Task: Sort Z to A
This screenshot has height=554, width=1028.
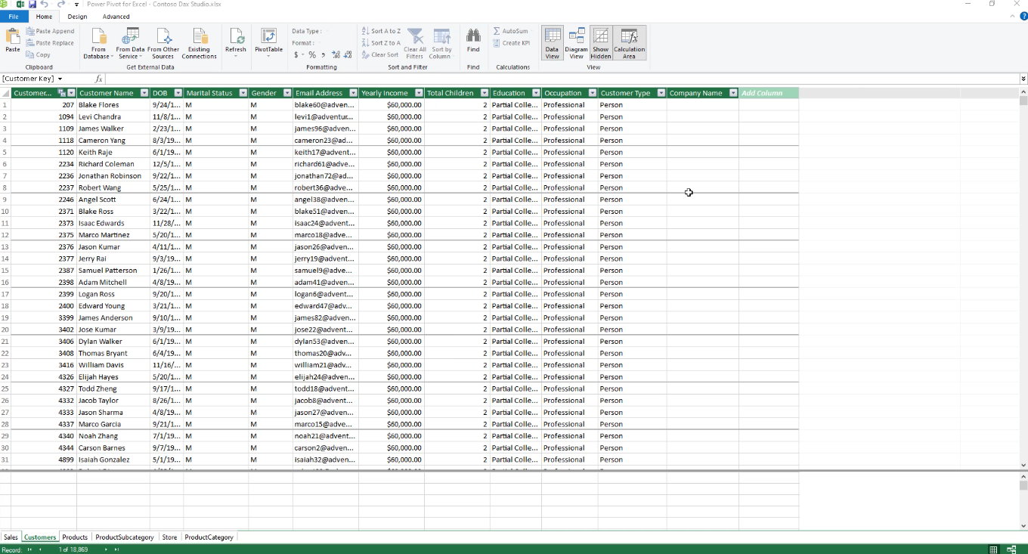Action: point(381,43)
